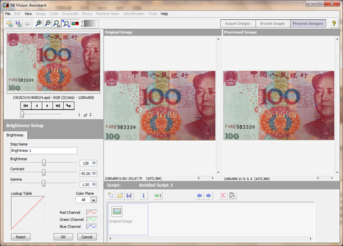
Task: Click the toolbar palette spinner arrows
Action: click(82, 24)
